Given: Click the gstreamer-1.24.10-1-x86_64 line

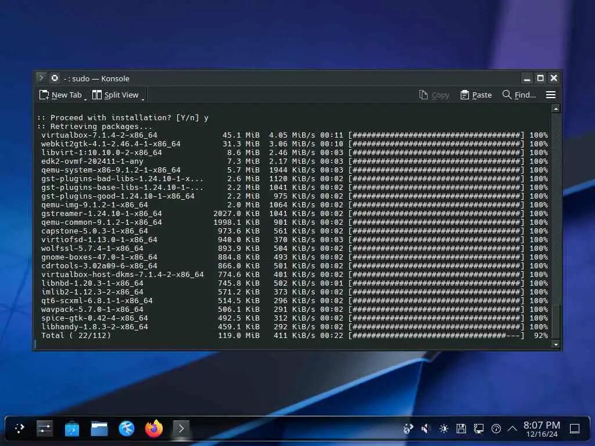Looking at the screenshot, I should point(294,214).
